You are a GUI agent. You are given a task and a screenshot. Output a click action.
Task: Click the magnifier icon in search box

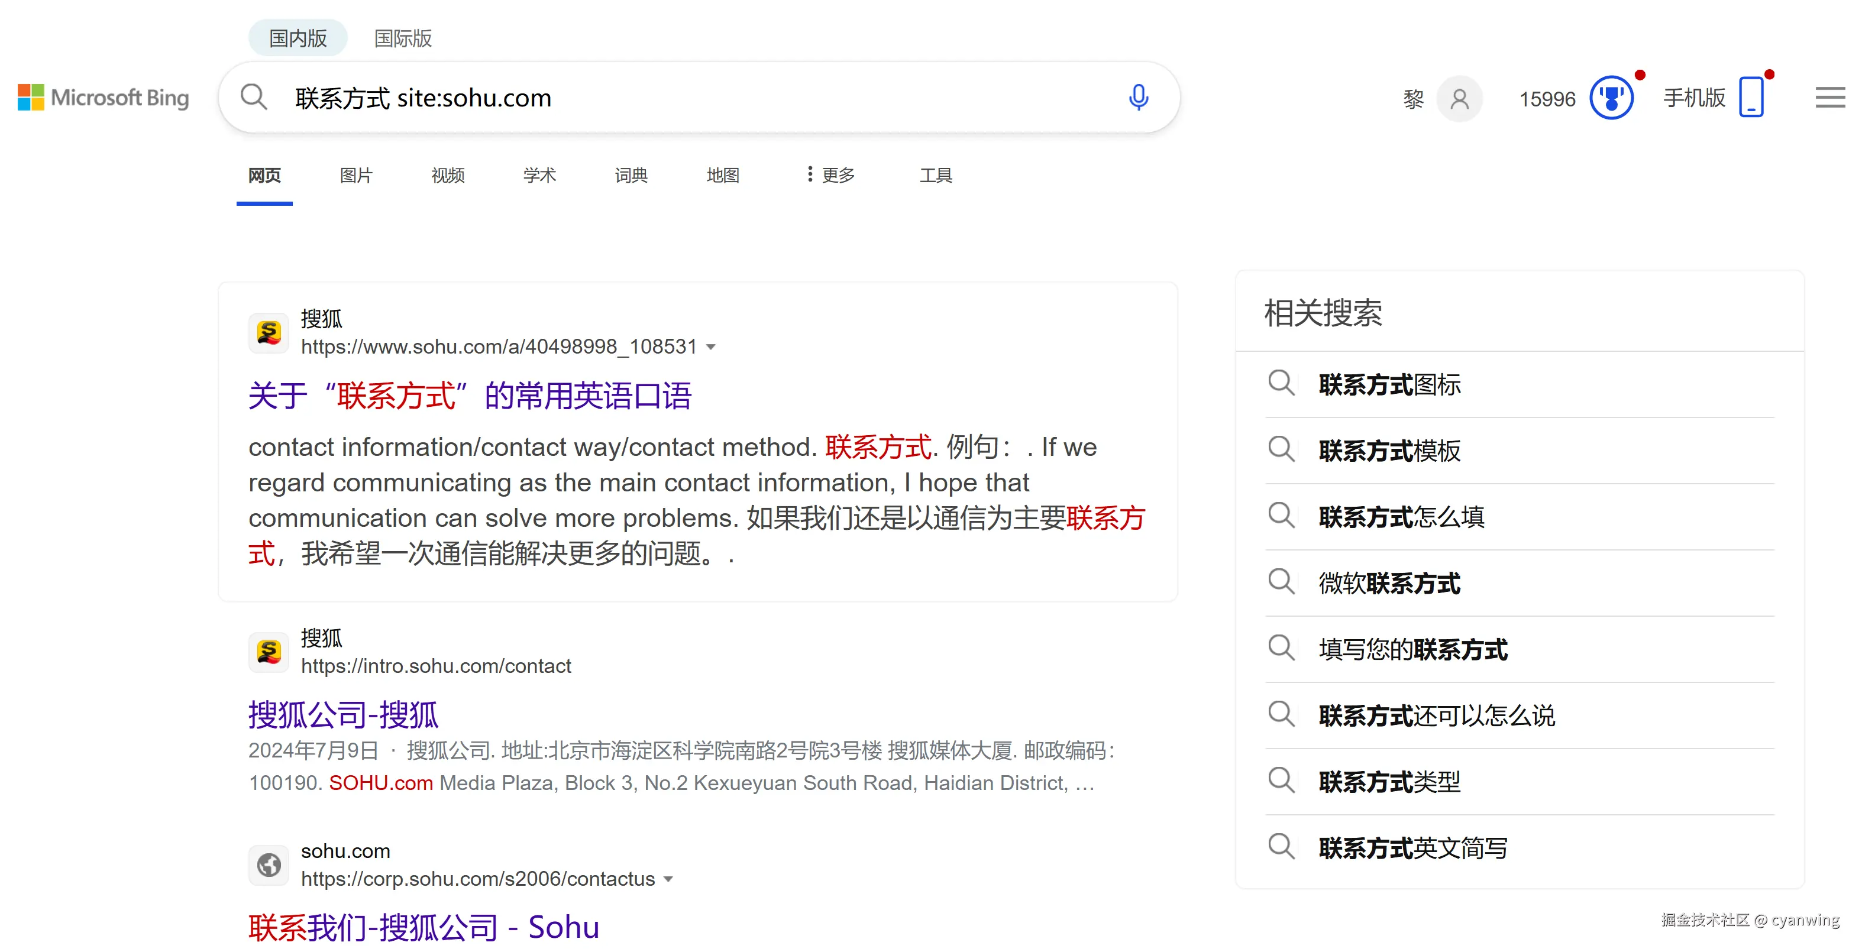[x=254, y=97]
